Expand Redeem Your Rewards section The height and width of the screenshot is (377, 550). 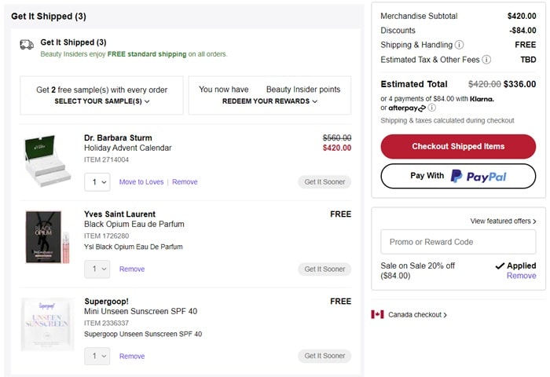pyautogui.click(x=269, y=101)
